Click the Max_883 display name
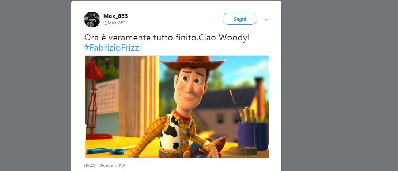398x171 pixels. 115,16
